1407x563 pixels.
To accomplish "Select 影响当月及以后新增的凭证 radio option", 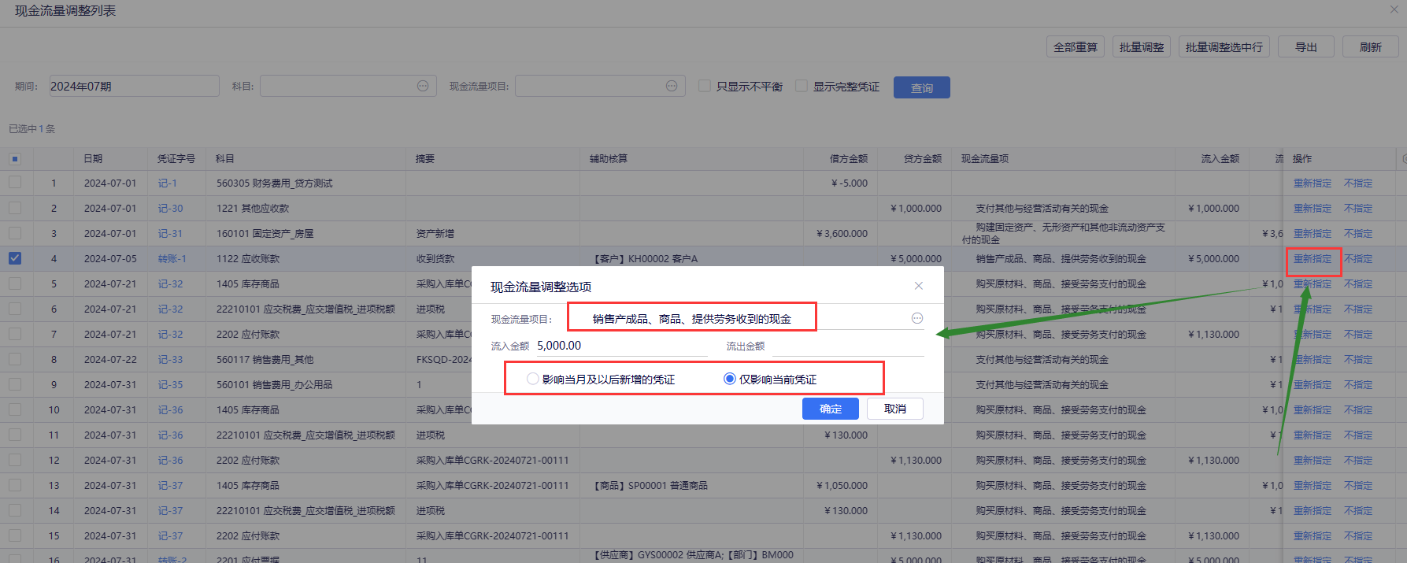I will (x=533, y=379).
